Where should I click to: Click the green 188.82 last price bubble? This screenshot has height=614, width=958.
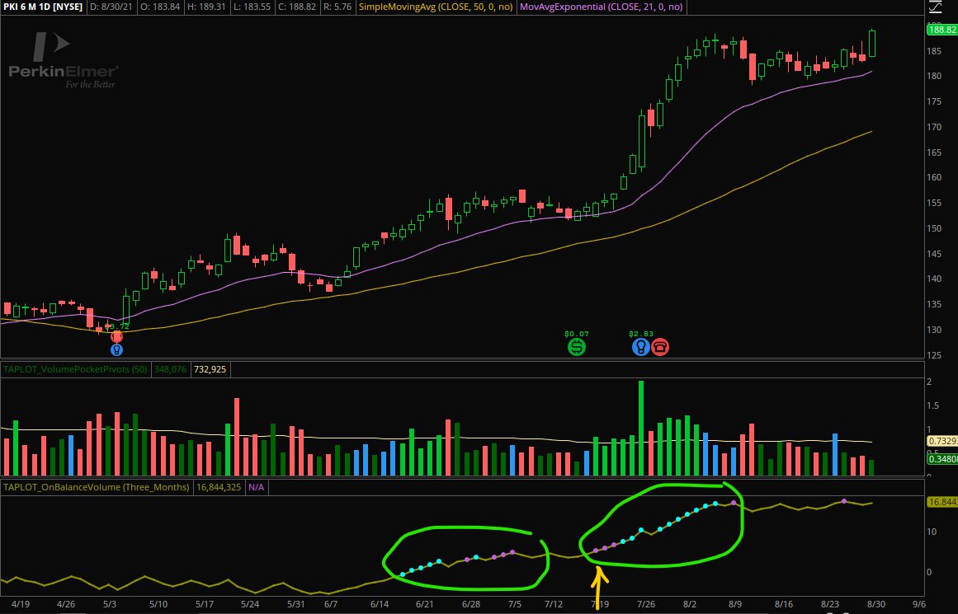click(941, 30)
